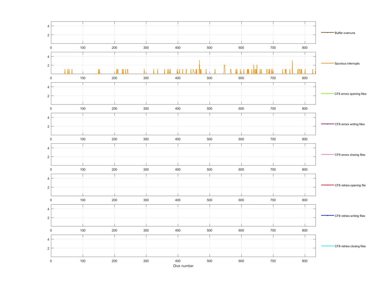Select the purple CF8 errors writing files line sample
Image resolution: width=392 pixels, height=289 pixels.
coord(327,124)
